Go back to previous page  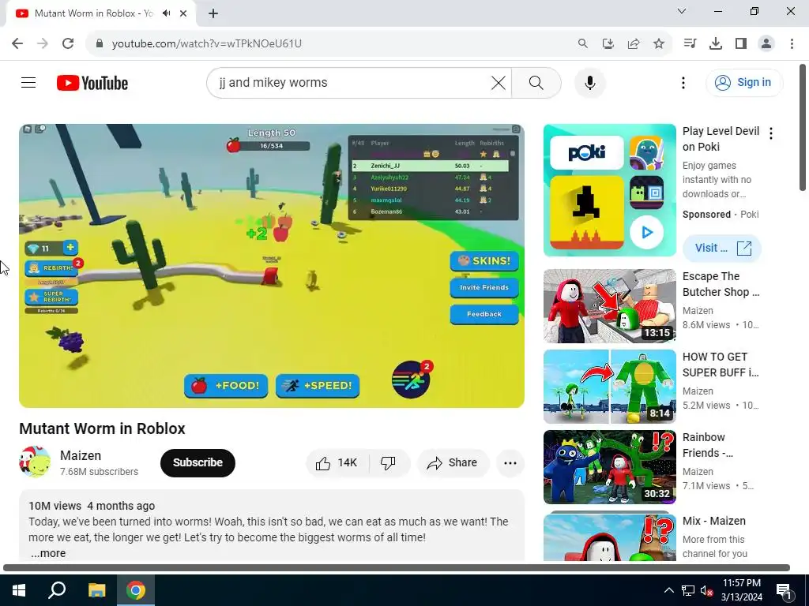tap(17, 43)
